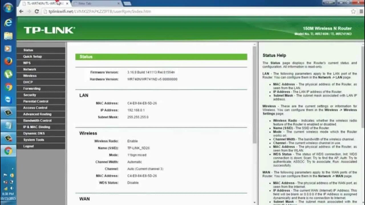This screenshot has height=205, width=365.
Task: Open the uTorrent taskbar icon
Action: coord(8,74)
